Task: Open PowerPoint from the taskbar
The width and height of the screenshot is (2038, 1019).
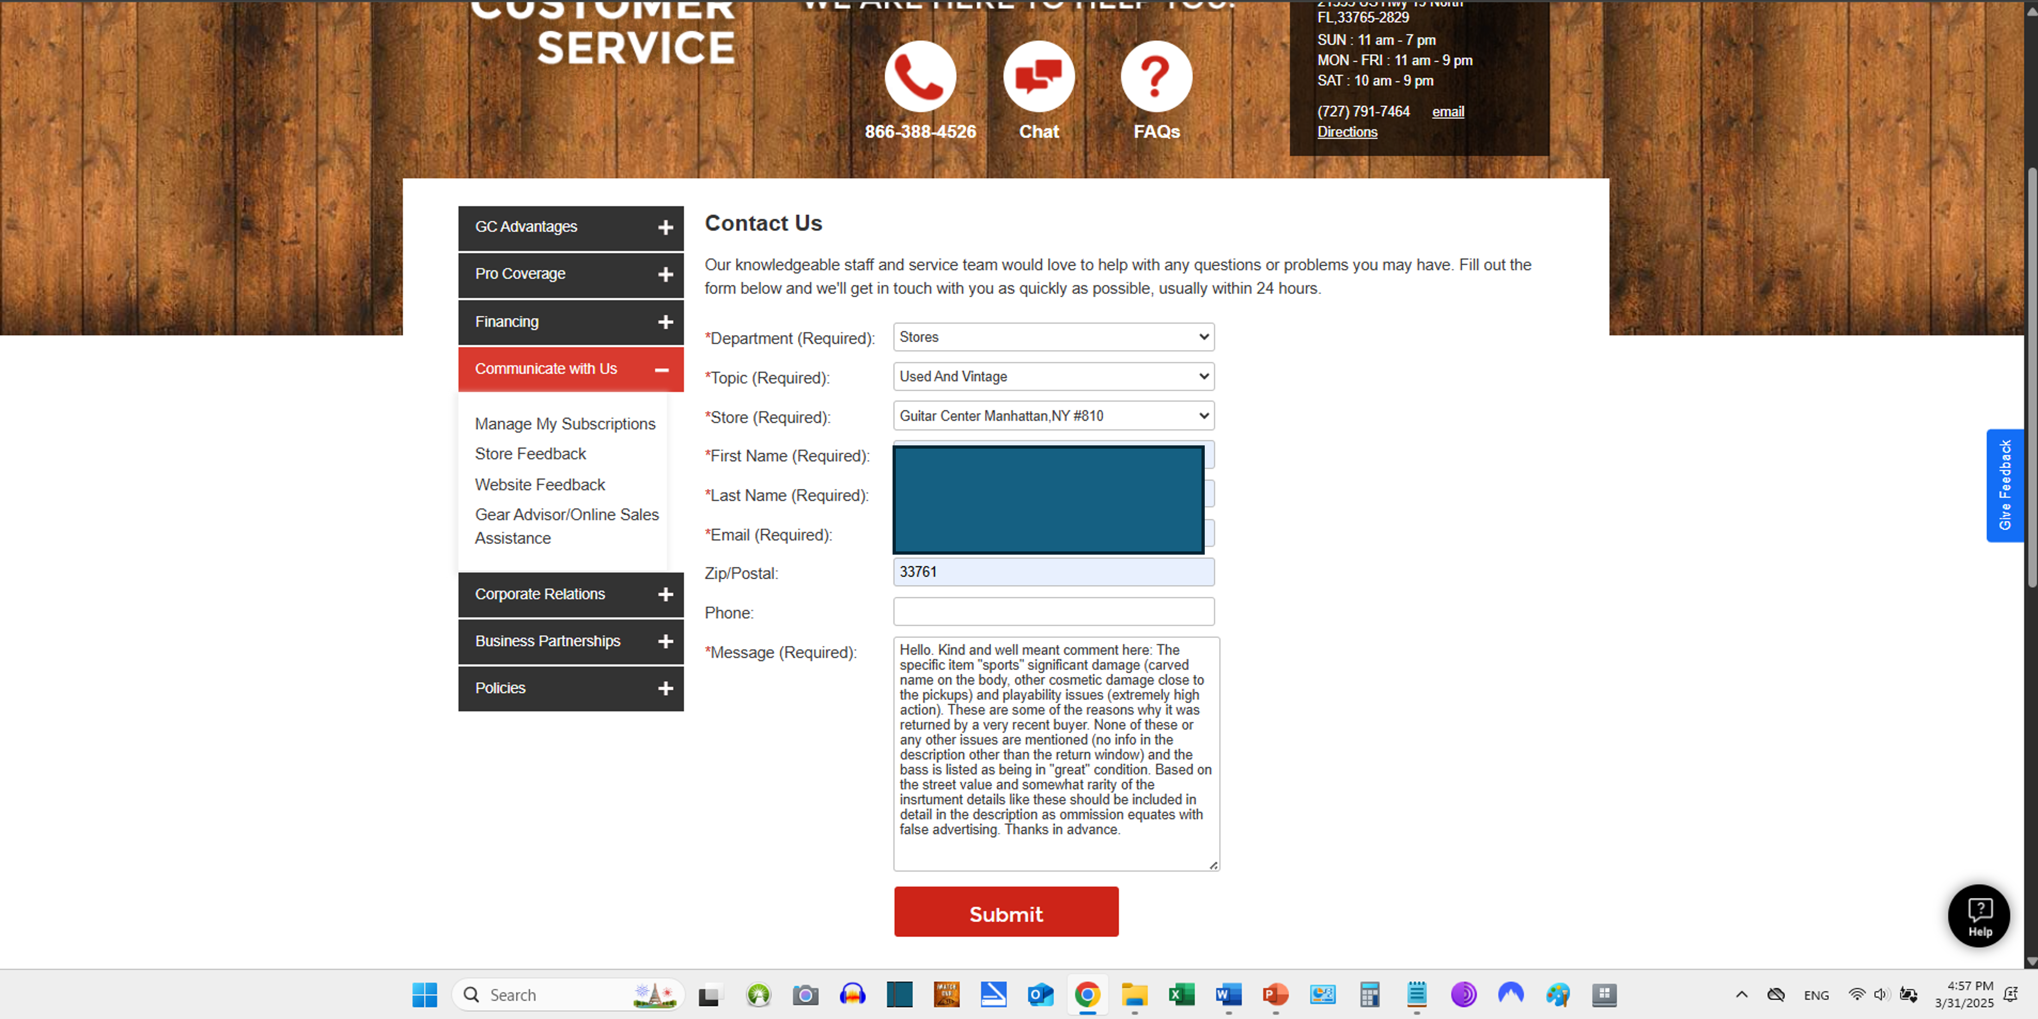Action: pyautogui.click(x=1275, y=994)
